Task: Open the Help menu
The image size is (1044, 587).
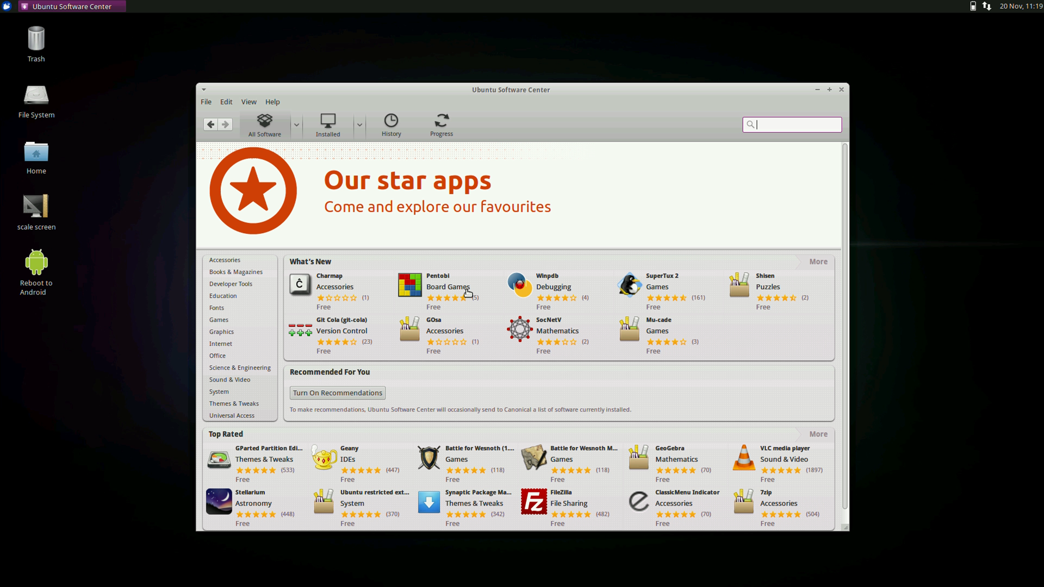Action: [x=272, y=102]
